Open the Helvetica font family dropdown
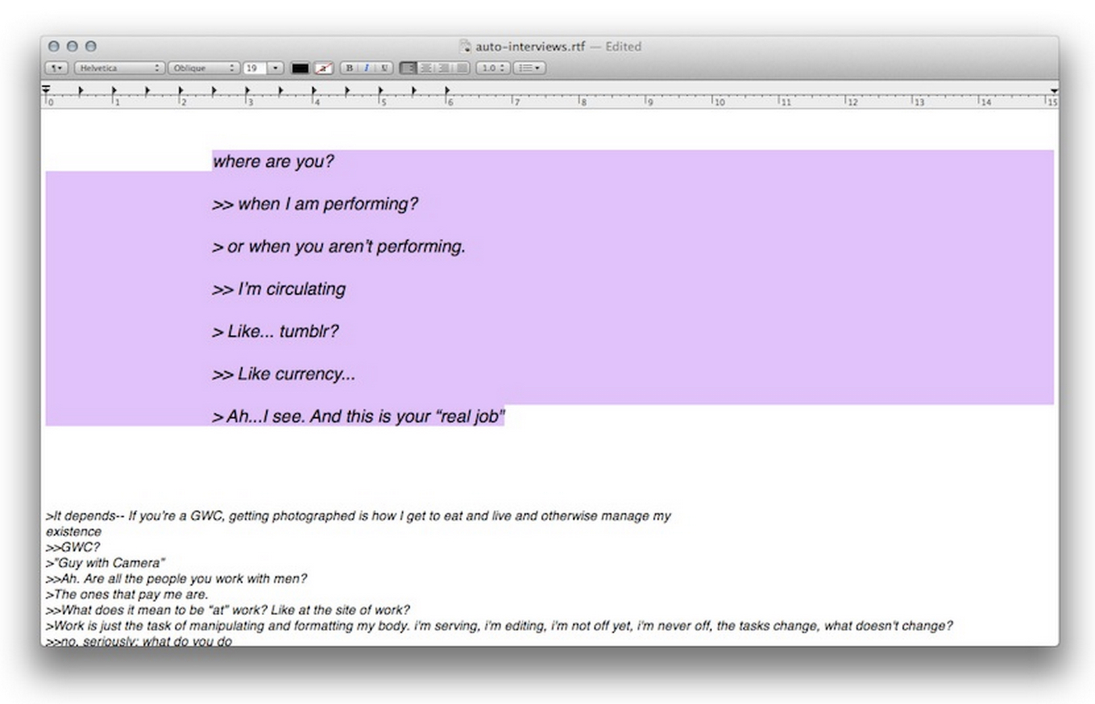The height and width of the screenshot is (704, 1095). coord(119,68)
